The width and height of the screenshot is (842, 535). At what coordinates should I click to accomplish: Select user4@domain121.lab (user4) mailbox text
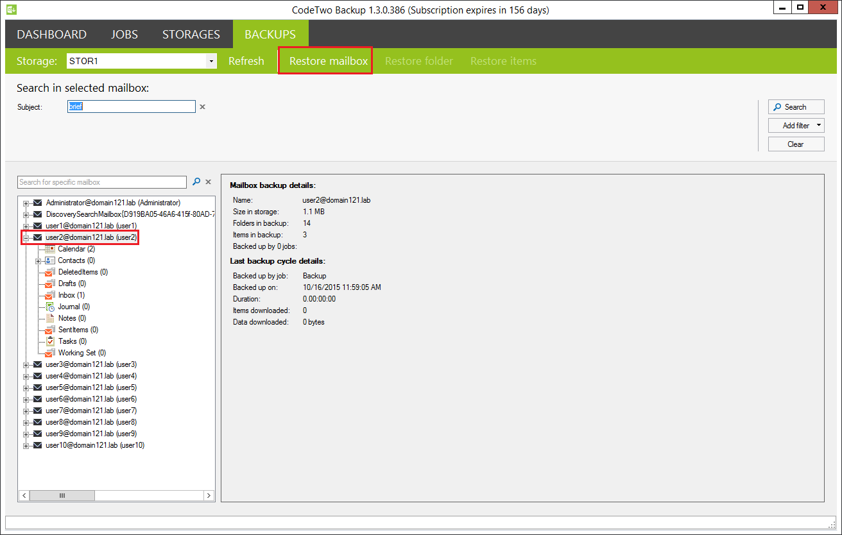coord(91,376)
